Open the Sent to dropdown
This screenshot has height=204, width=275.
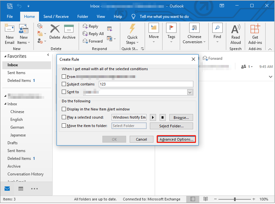point(190,92)
